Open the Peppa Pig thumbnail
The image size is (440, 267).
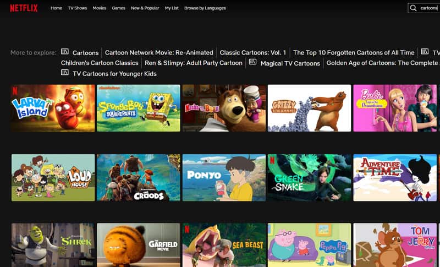(x=309, y=244)
